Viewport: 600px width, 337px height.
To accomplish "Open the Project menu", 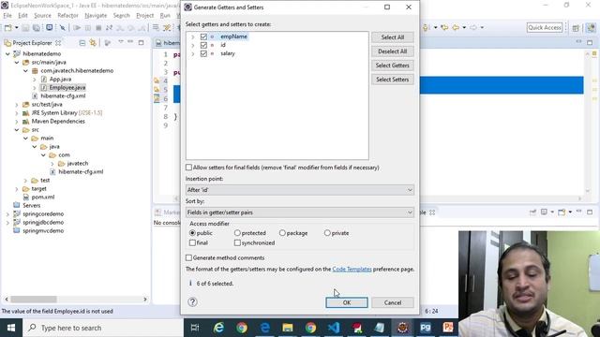I will point(145,16).
